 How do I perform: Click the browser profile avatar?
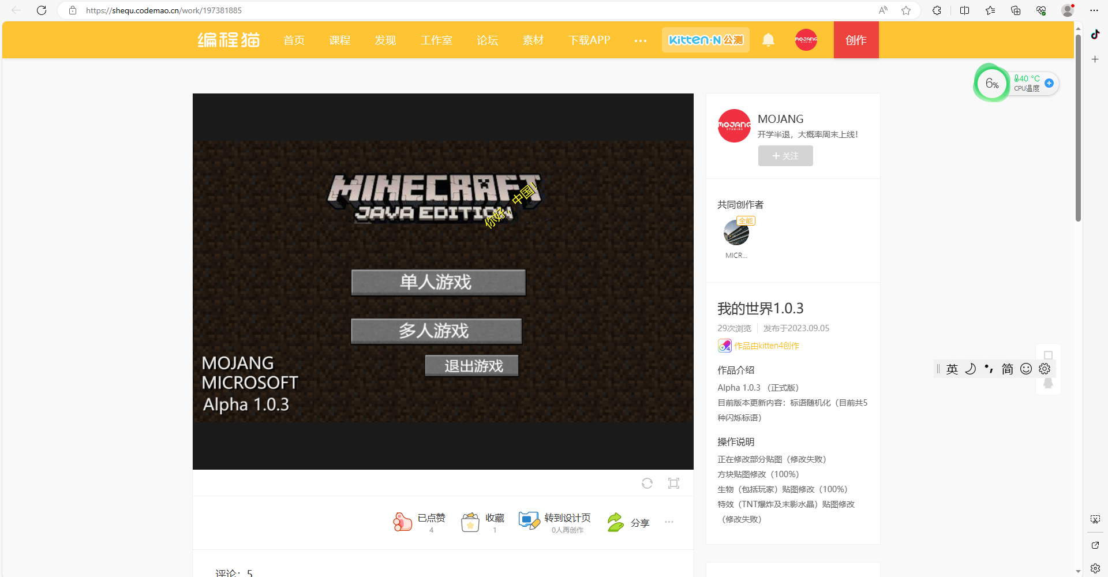pyautogui.click(x=1068, y=10)
